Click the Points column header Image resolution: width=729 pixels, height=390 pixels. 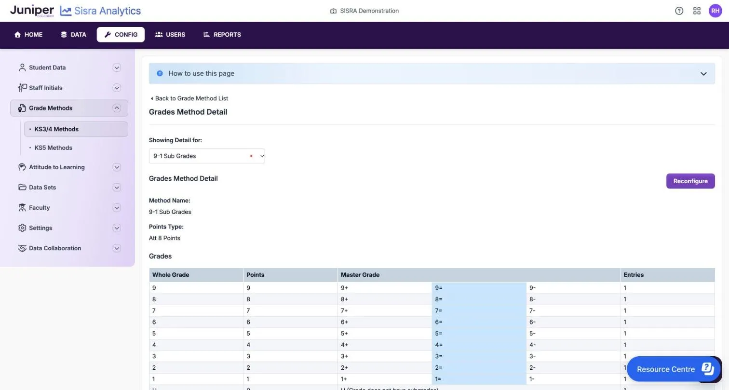pyautogui.click(x=290, y=275)
